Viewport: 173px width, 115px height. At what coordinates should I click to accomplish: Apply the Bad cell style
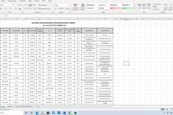pyautogui.click(x=116, y=8)
